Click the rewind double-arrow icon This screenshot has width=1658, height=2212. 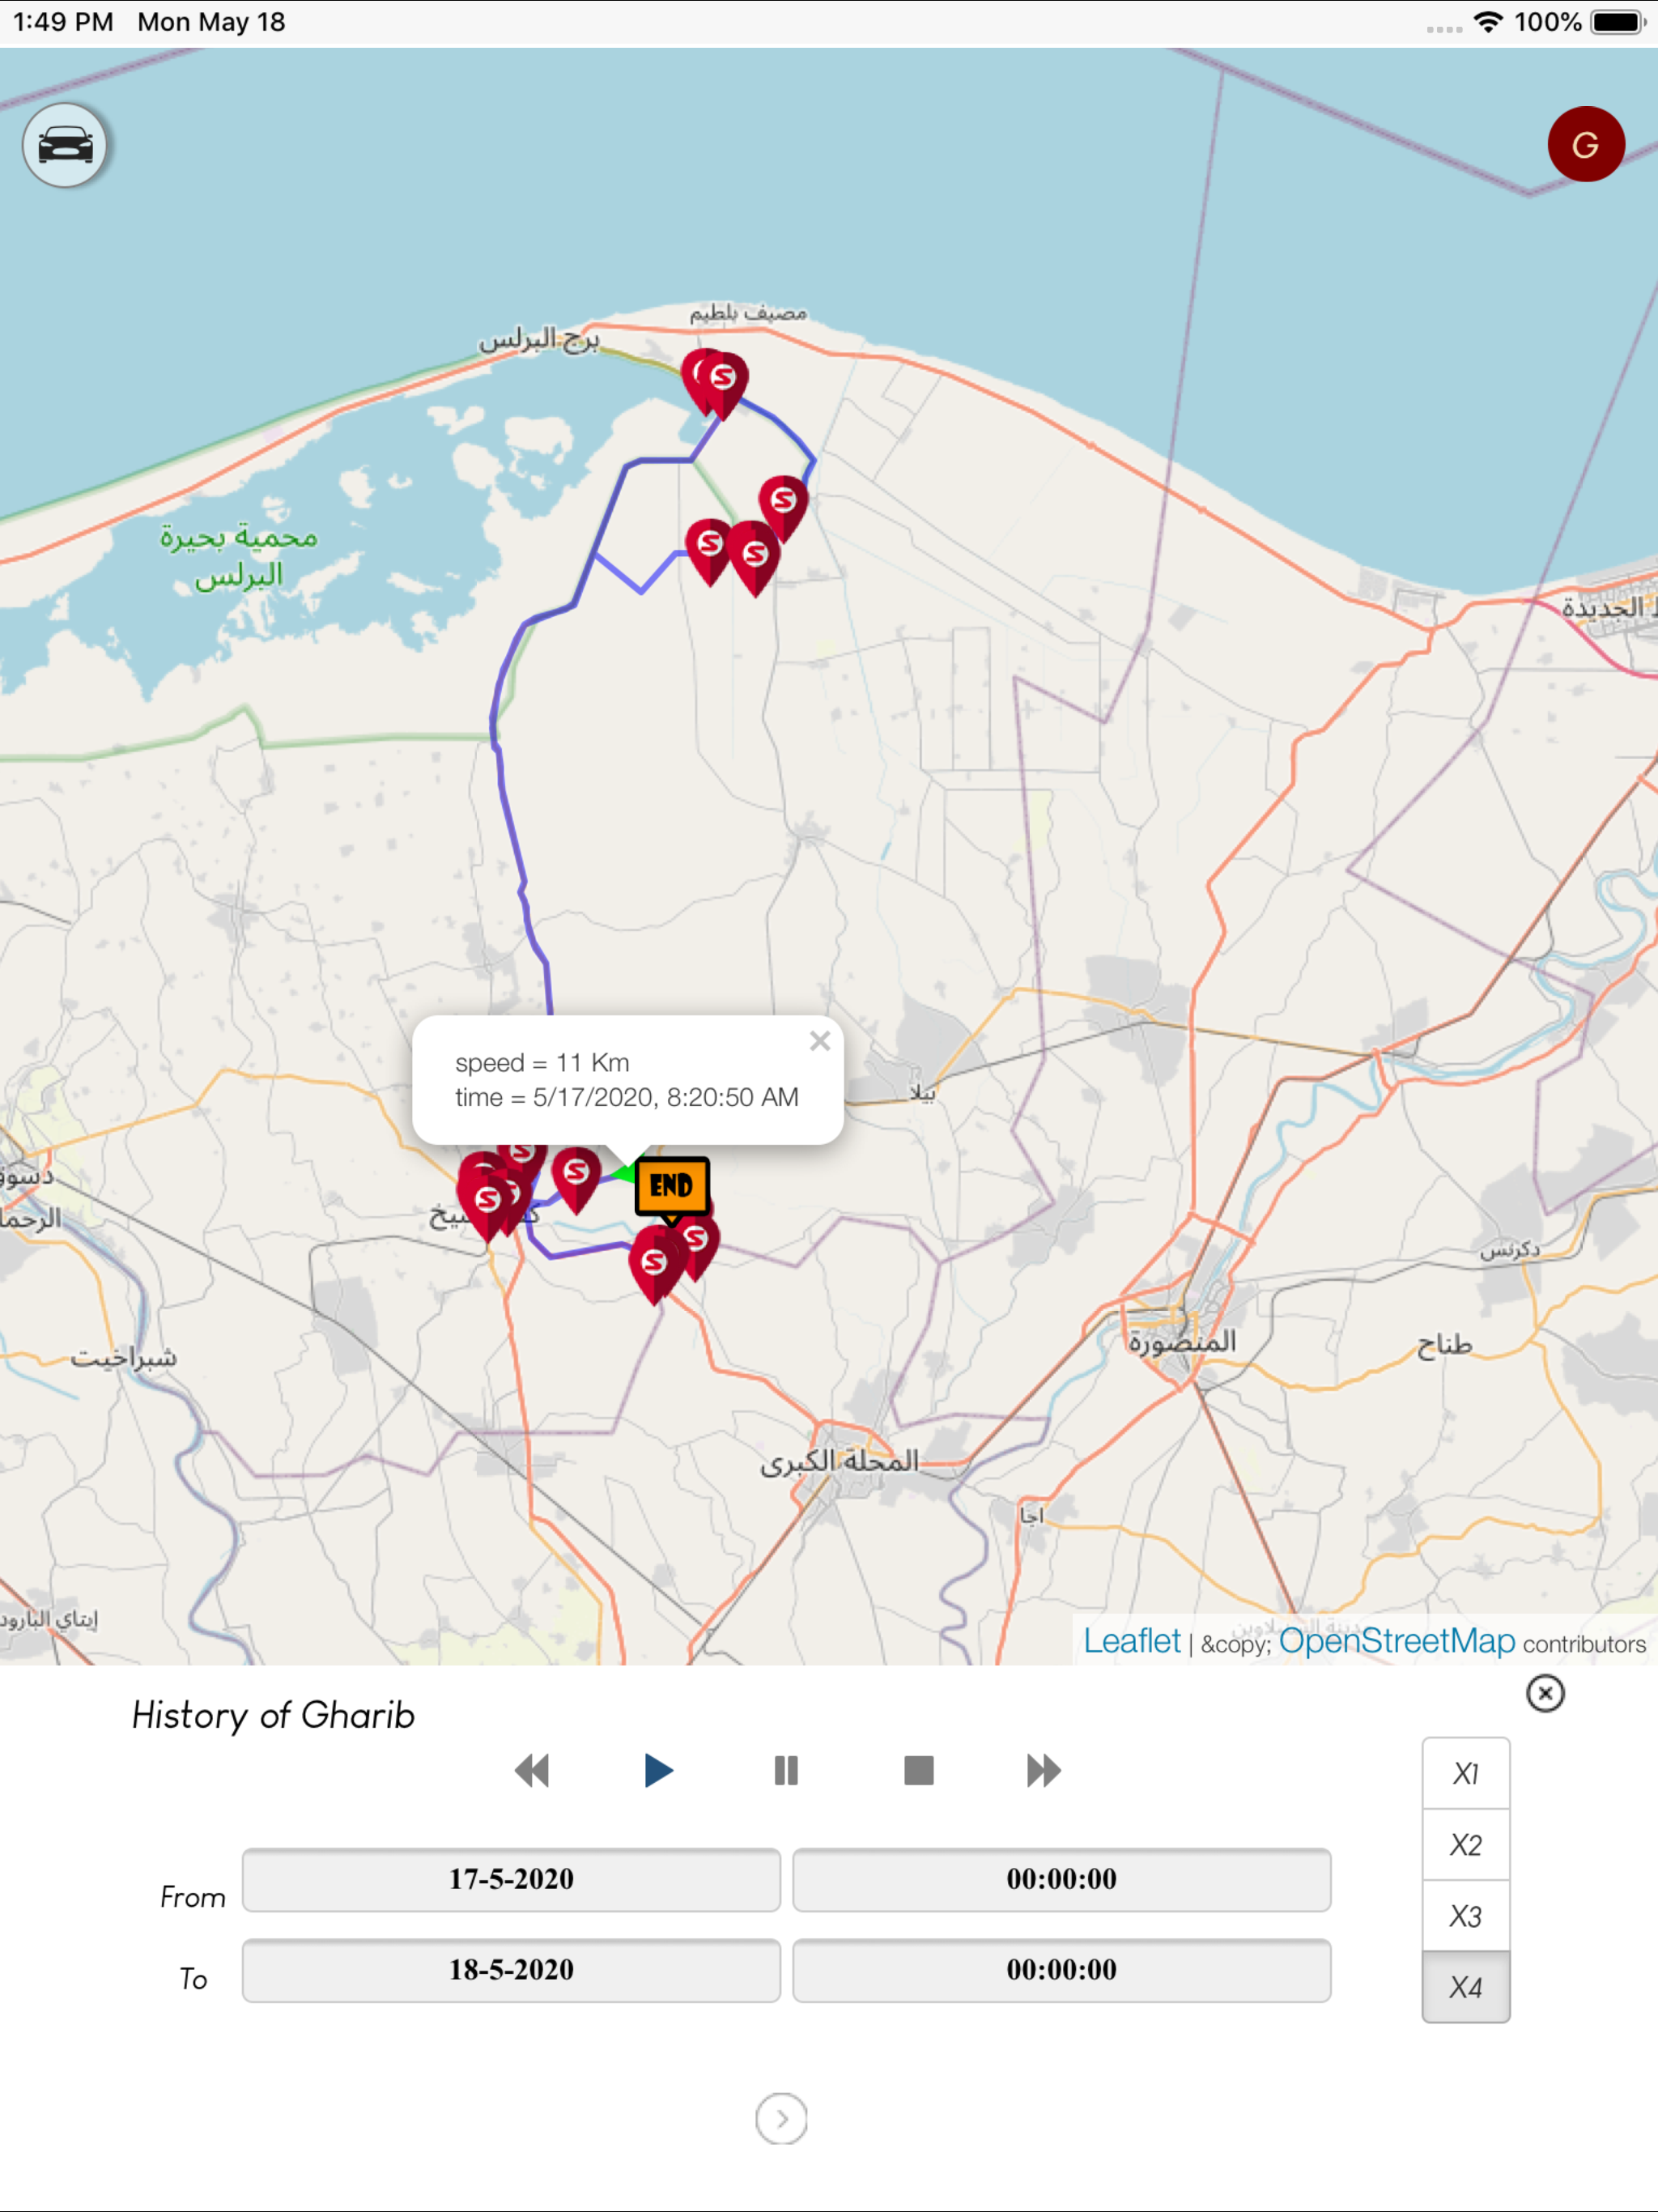click(532, 1770)
